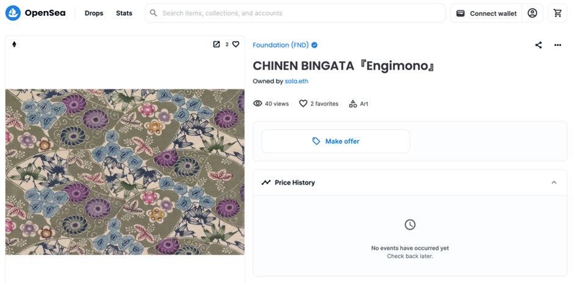Screen dimensions: 578x285
Task: Click the blue verified badge icon
Action: click(x=314, y=45)
